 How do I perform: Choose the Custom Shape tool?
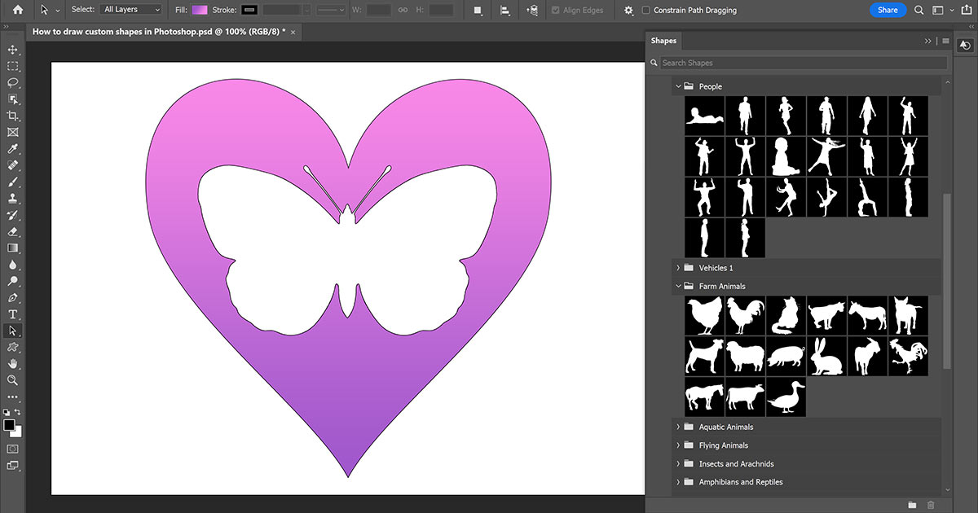point(12,347)
